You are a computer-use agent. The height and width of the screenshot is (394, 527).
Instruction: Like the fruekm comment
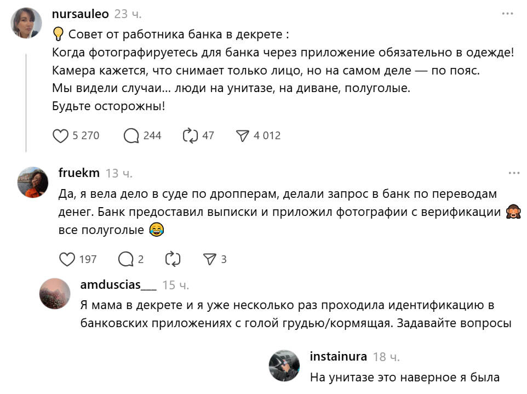pos(67,259)
